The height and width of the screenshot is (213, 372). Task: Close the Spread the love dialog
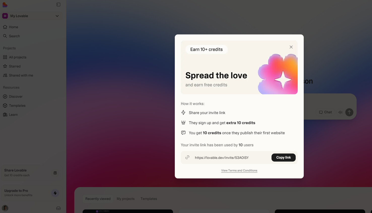coord(291,47)
